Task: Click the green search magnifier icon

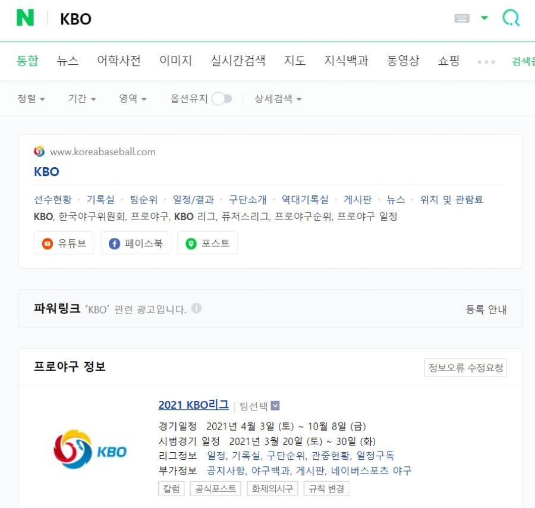Action: [x=511, y=18]
